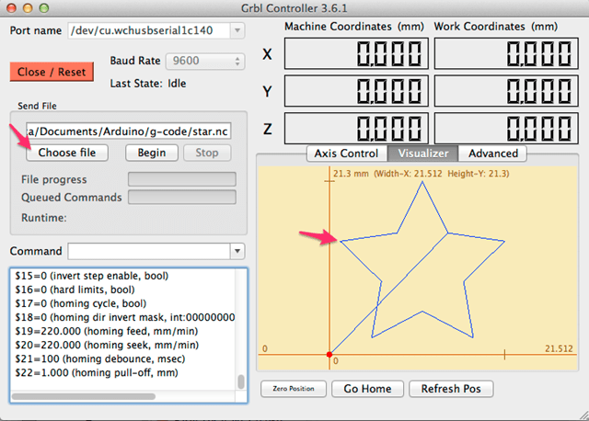589x421 pixels.
Task: Click the Refresh Pos button
Action: pyautogui.click(x=451, y=389)
